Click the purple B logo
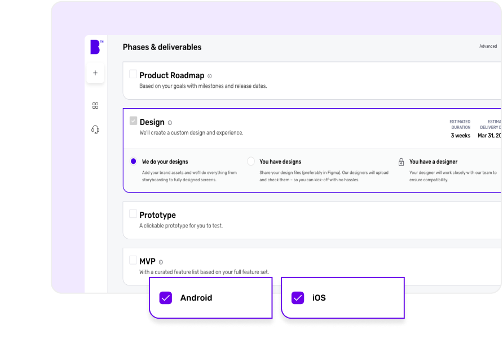The image size is (503, 344). [96, 47]
